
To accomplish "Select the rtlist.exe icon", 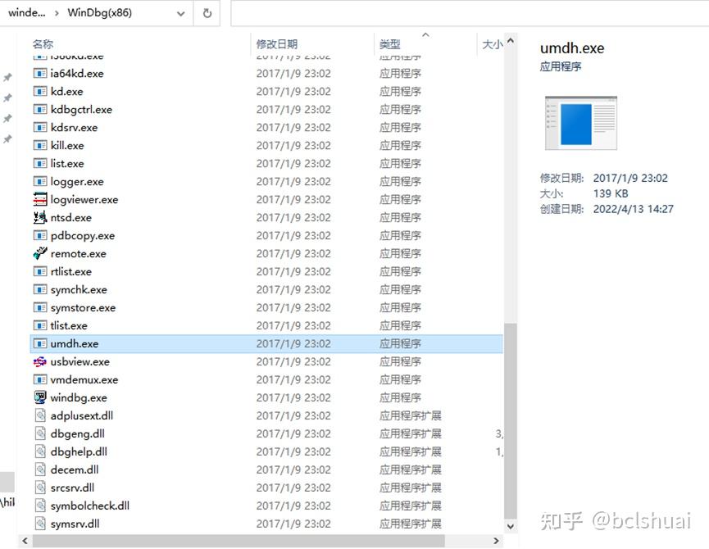I will [40, 271].
